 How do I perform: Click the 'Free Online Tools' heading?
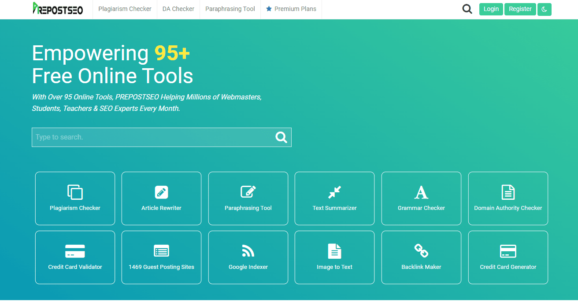pos(113,76)
